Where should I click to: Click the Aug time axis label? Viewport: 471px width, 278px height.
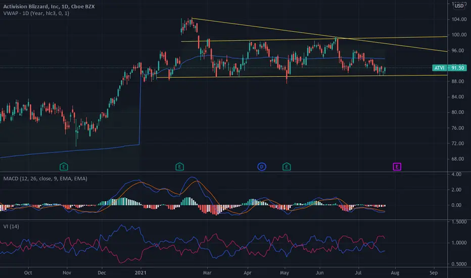395,273
